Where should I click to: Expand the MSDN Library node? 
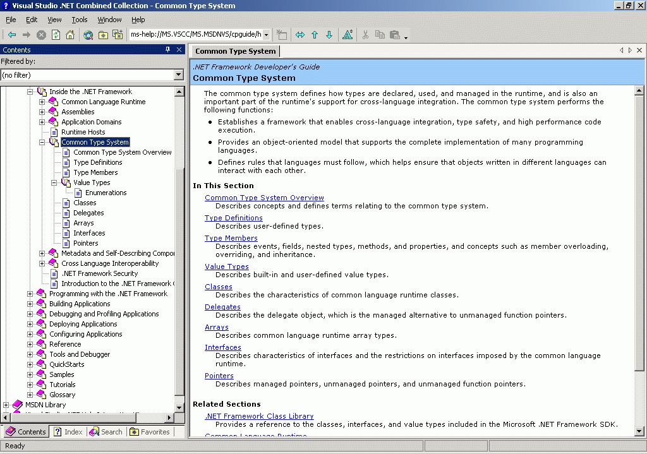pos(6,405)
